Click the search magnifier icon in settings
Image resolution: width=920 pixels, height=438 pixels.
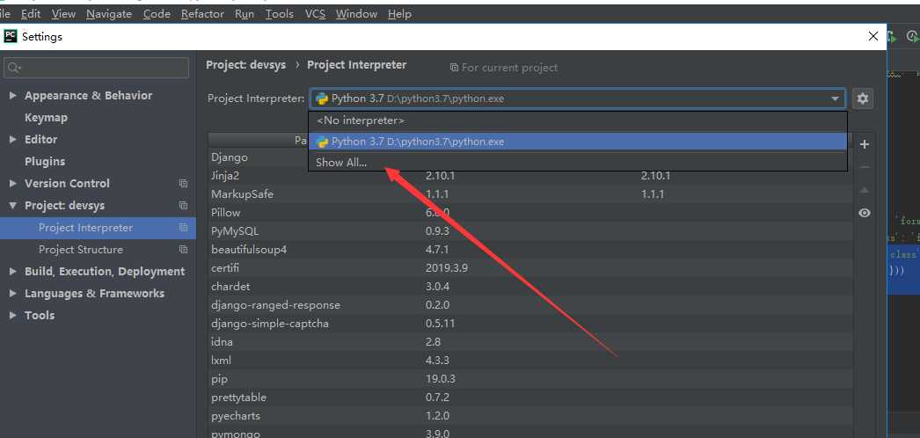click(x=15, y=68)
